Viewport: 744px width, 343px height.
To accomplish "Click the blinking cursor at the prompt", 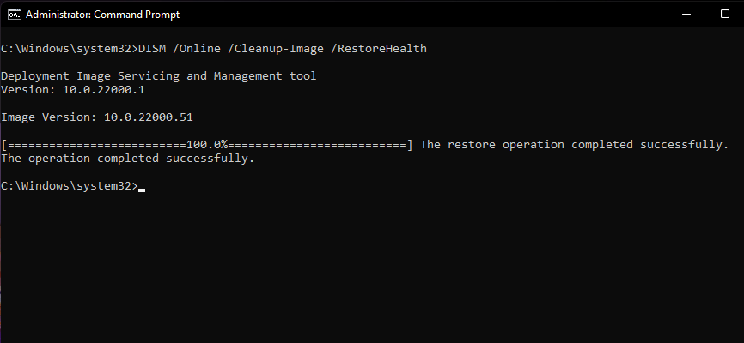I will click(142, 187).
